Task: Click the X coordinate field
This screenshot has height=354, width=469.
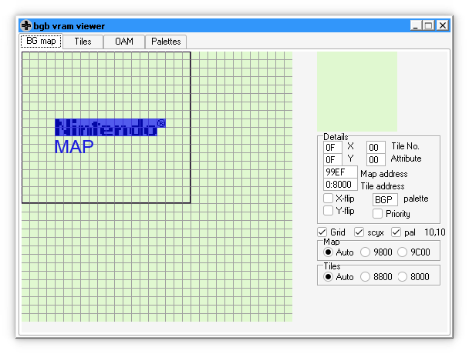Action: pos(332,148)
